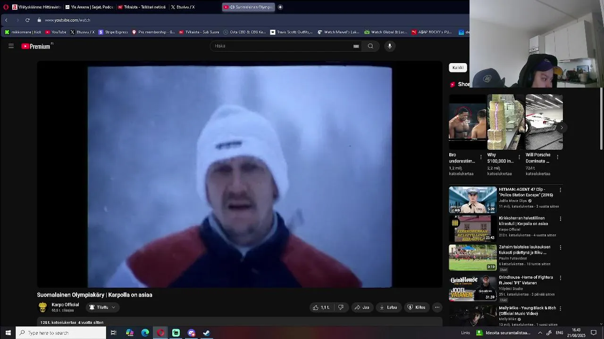Select the Kaikki filter chip
Screen dimensions: 604x339
coord(458,67)
